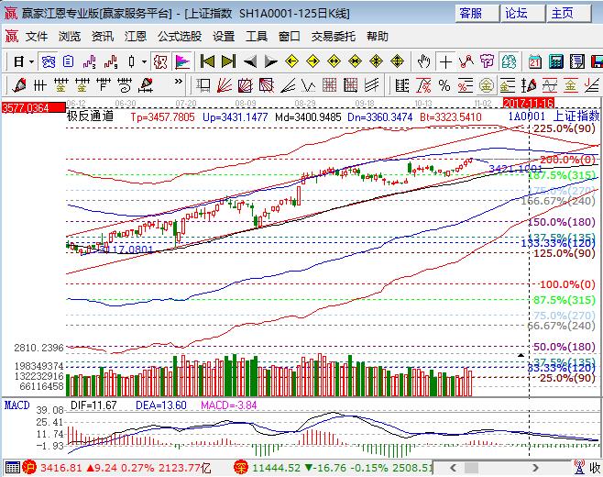603x477 pixels.
Task: Activate the crosshair cursor tool
Action: click(x=445, y=61)
